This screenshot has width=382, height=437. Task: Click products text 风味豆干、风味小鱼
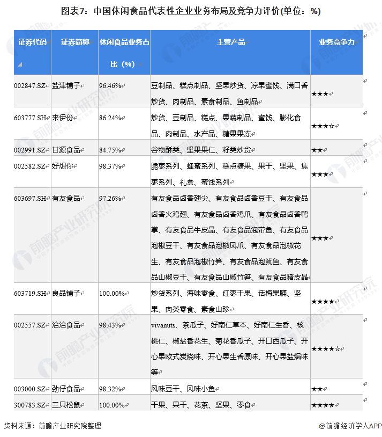[x=183, y=389]
